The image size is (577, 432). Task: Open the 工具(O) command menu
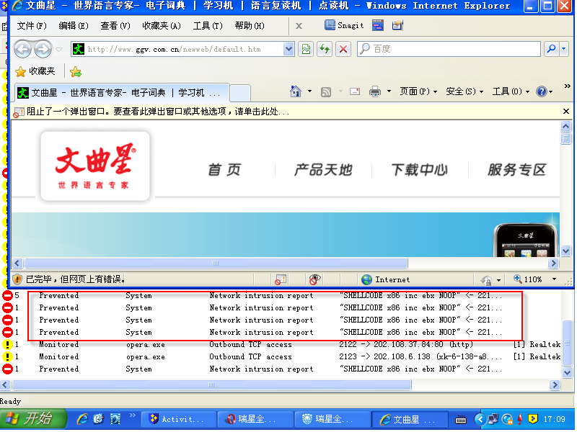[511, 91]
